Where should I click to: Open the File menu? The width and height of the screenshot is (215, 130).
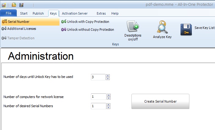tap(9, 13)
